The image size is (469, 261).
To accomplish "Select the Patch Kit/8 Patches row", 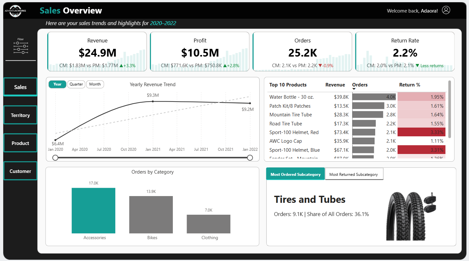I will [357, 106].
